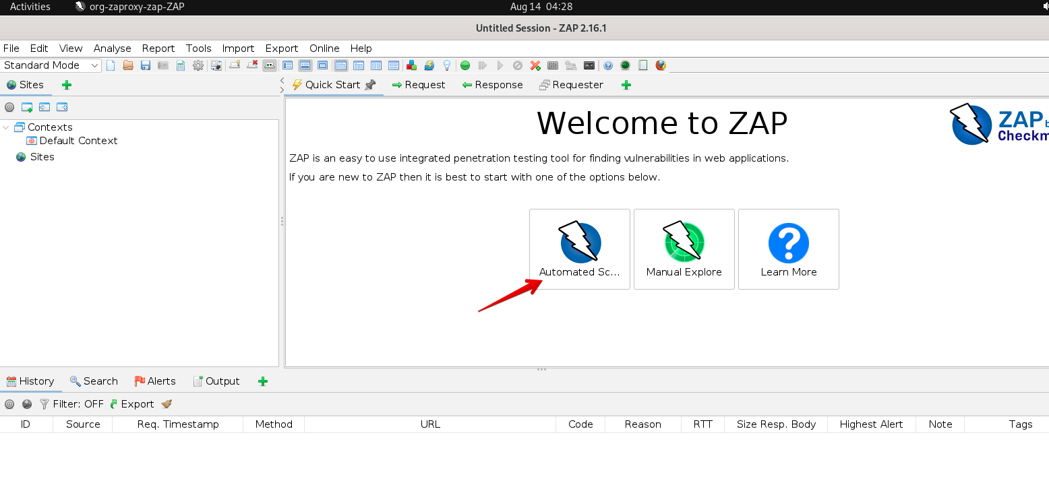Switch to the Alerts tab
The image size is (1049, 487).
point(155,381)
